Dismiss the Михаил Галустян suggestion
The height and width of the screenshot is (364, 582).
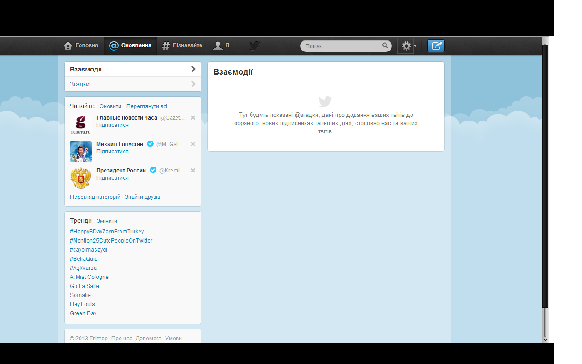coord(193,144)
